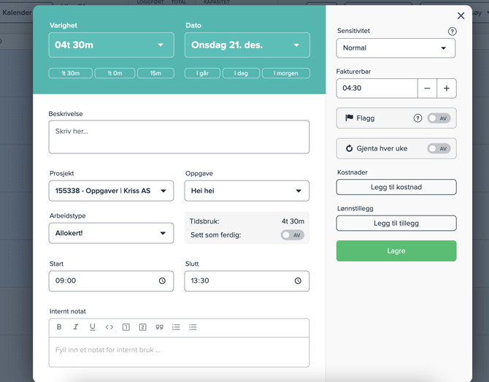Viewport: 489px width, 382px height.
Task: Insert ordered list in internal note
Action: point(176,327)
